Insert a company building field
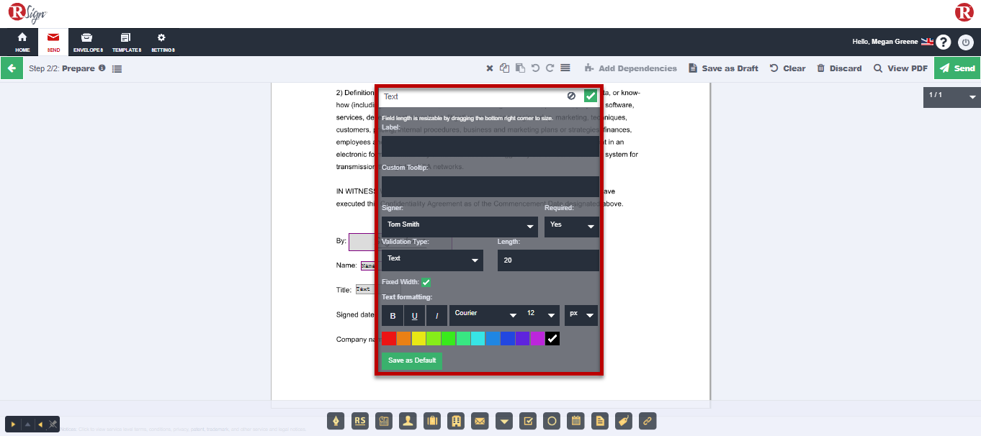The height and width of the screenshot is (436, 981). click(455, 421)
